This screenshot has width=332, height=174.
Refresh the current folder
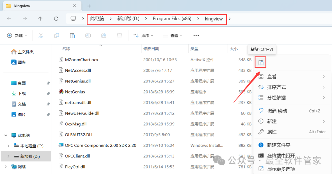[x=56, y=19]
